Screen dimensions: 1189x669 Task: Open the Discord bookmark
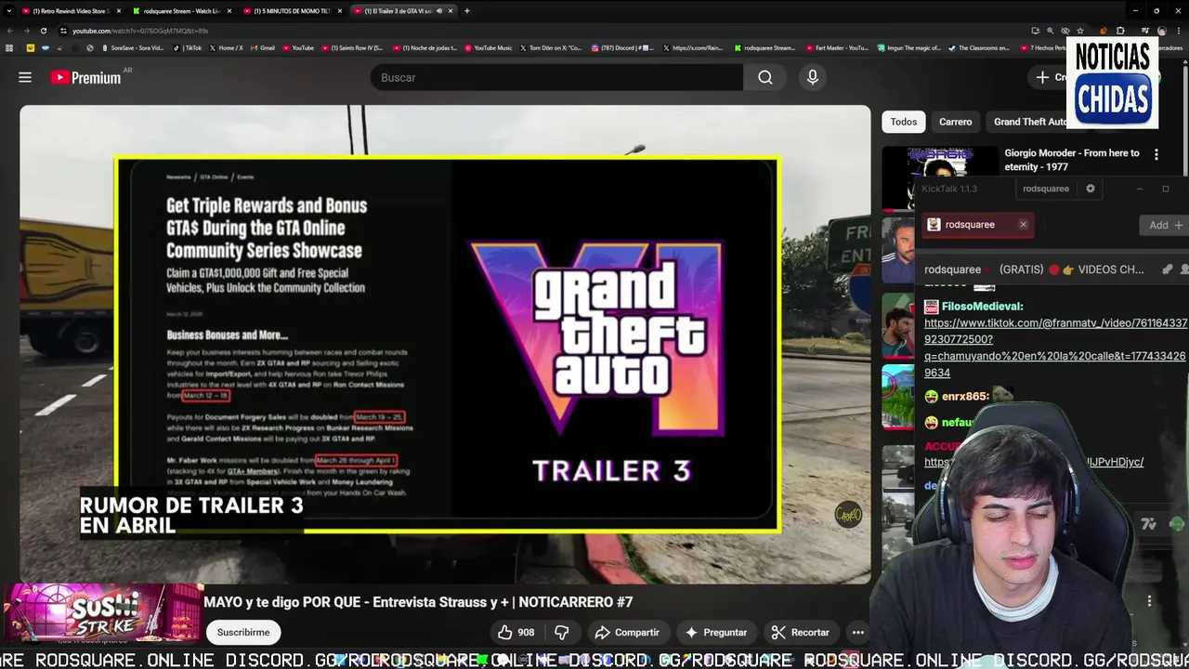[x=621, y=47]
